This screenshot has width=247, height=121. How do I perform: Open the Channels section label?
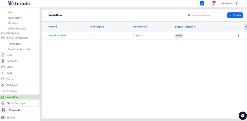(x=14, y=110)
